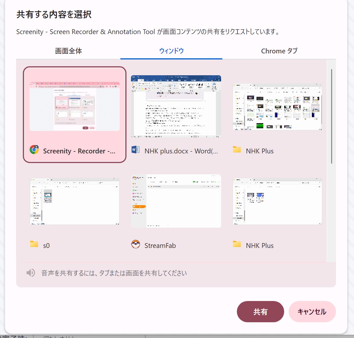Click the 共有 button
The height and width of the screenshot is (338, 354).
click(260, 312)
